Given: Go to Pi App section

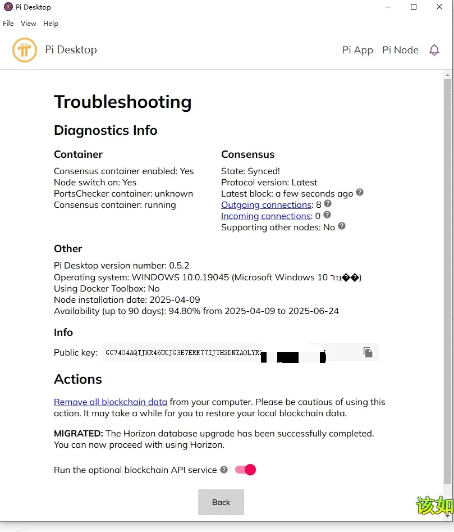Looking at the screenshot, I should click(357, 50).
